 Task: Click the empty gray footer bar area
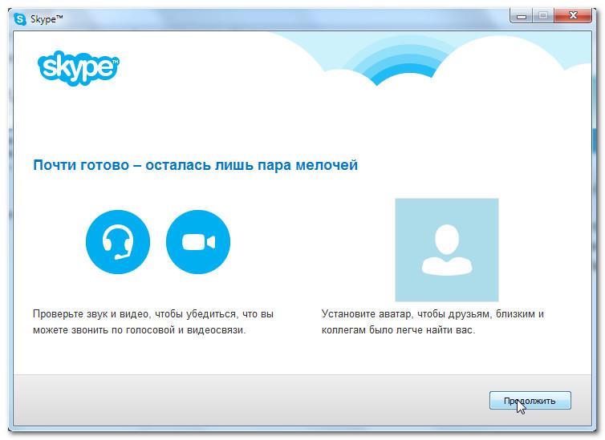pos(241,400)
